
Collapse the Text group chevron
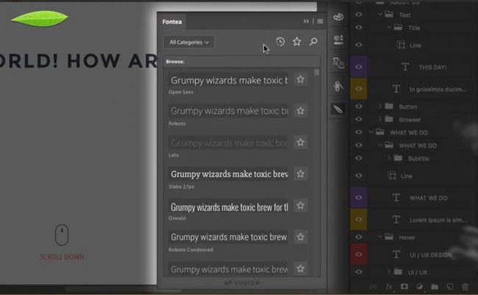380,14
